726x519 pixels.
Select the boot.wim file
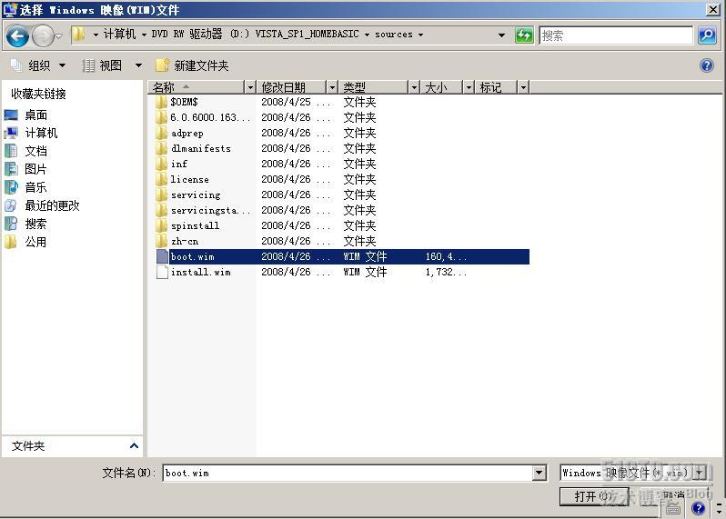(343, 256)
